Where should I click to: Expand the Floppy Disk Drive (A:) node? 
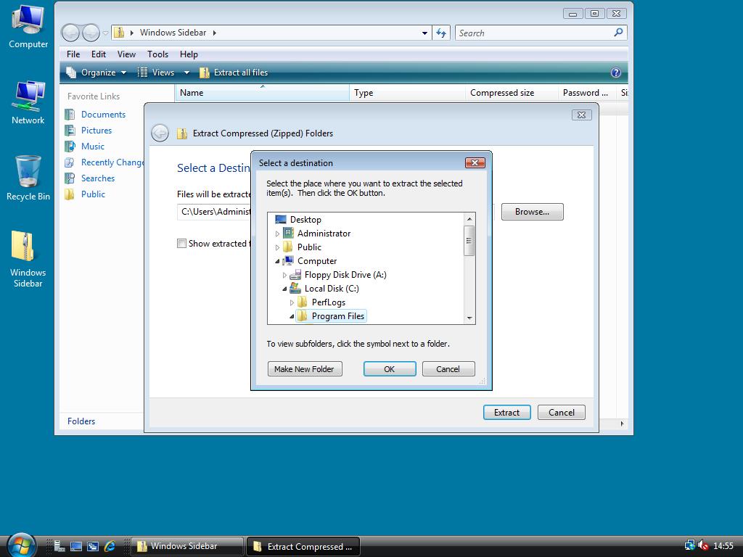click(x=284, y=275)
